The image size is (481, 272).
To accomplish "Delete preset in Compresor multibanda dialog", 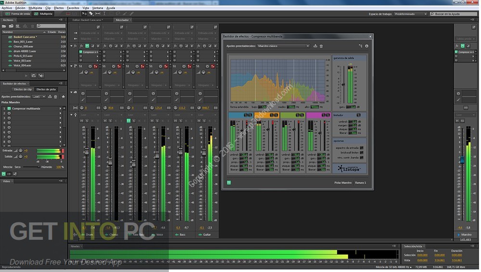I will click(x=321, y=46).
